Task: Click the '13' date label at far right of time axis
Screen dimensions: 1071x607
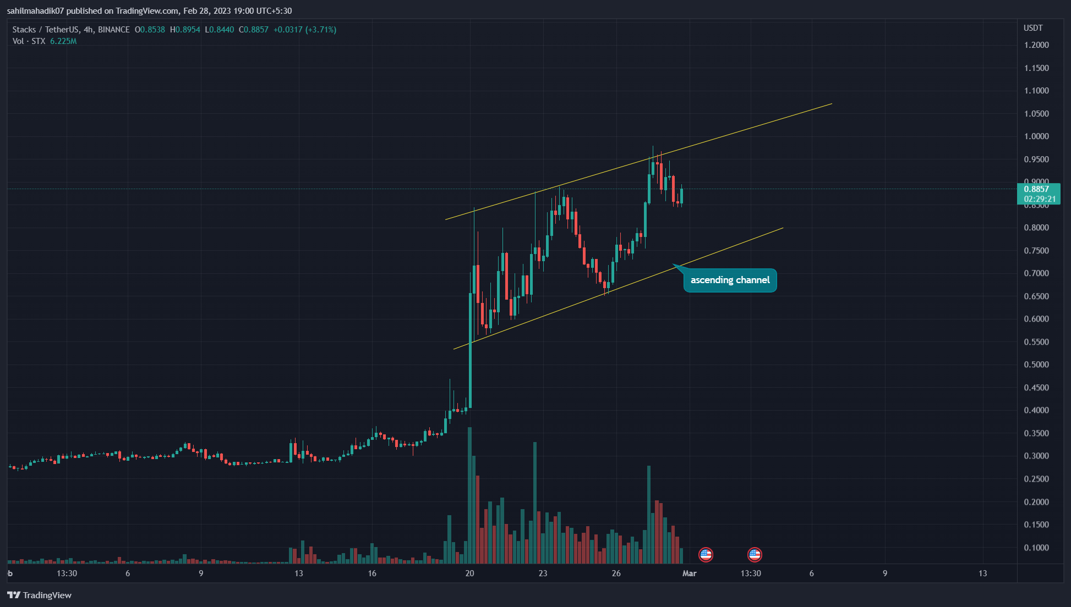Action: [x=982, y=573]
